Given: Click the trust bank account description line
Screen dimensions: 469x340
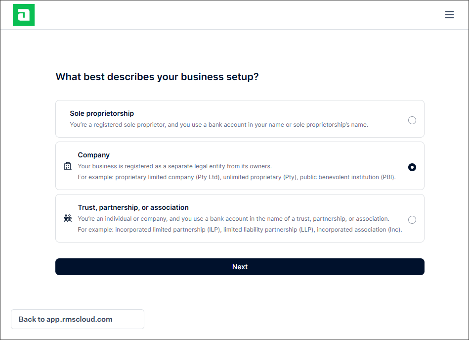Looking at the screenshot, I should tap(233, 219).
